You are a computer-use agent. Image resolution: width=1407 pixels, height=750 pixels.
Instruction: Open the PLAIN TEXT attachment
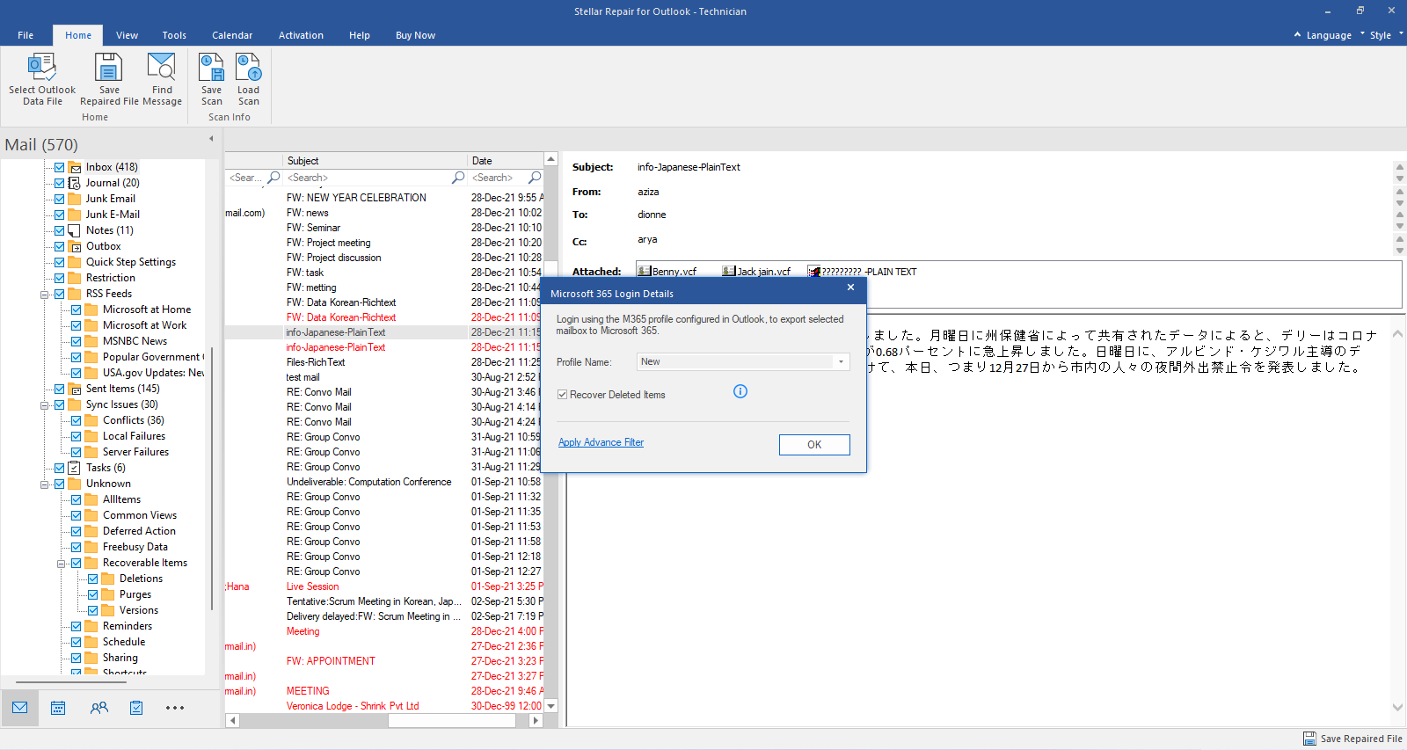862,272
